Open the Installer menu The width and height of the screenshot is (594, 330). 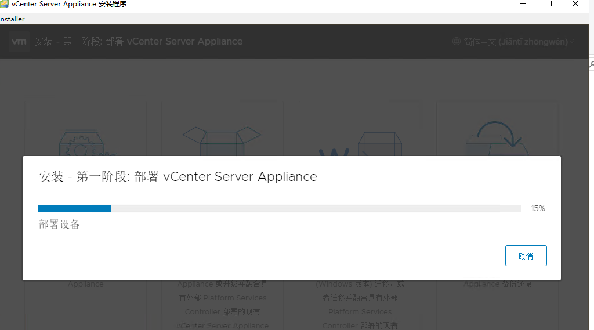point(12,19)
